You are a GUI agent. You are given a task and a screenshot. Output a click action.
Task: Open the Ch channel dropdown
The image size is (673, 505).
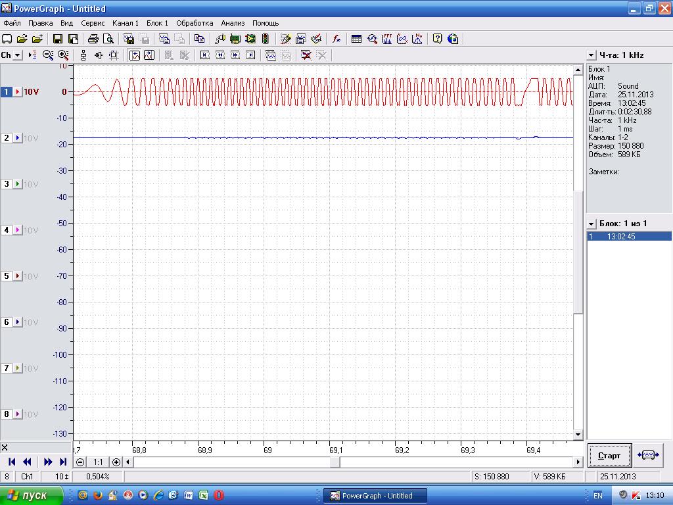pos(18,55)
